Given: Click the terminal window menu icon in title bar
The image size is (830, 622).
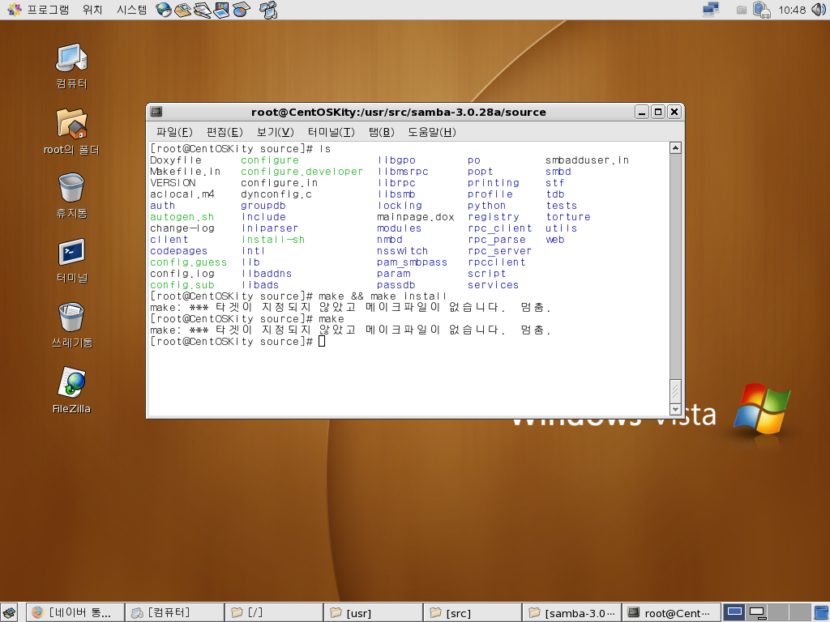Looking at the screenshot, I should click(x=156, y=112).
